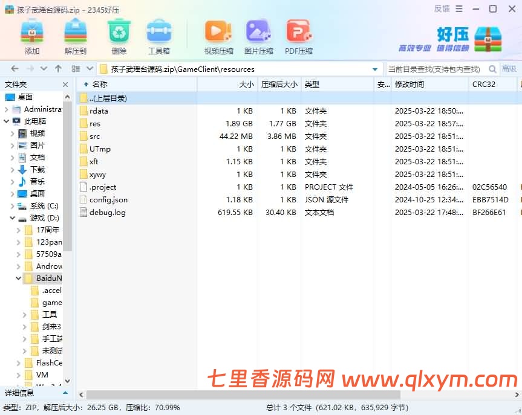This screenshot has height=415, width=522.
Task: Open the 图片压缩 image compressor
Action: 258,33
